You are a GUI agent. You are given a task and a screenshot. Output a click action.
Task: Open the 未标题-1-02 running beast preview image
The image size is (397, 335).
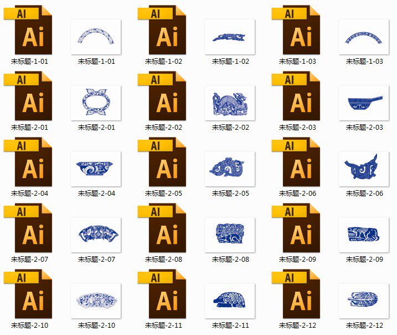(230, 37)
